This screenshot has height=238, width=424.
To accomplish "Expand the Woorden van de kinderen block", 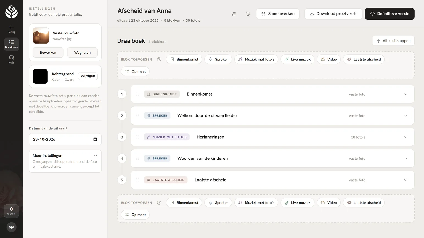I will click(x=406, y=158).
